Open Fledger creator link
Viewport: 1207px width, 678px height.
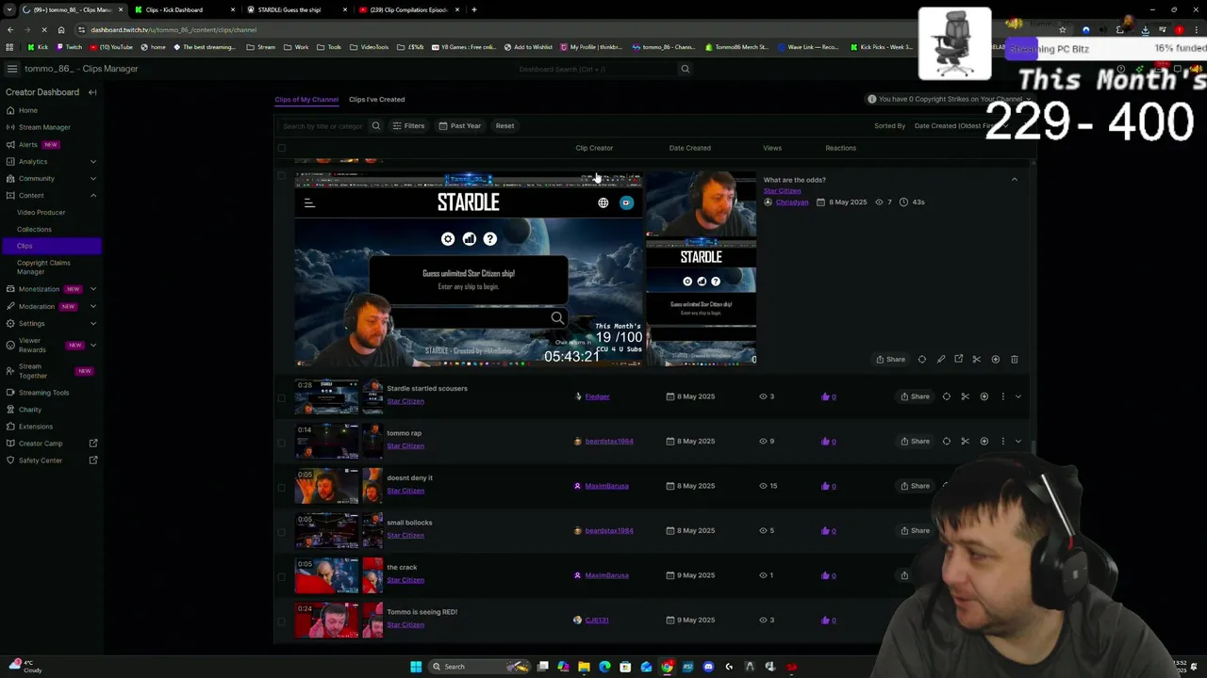click(x=597, y=396)
